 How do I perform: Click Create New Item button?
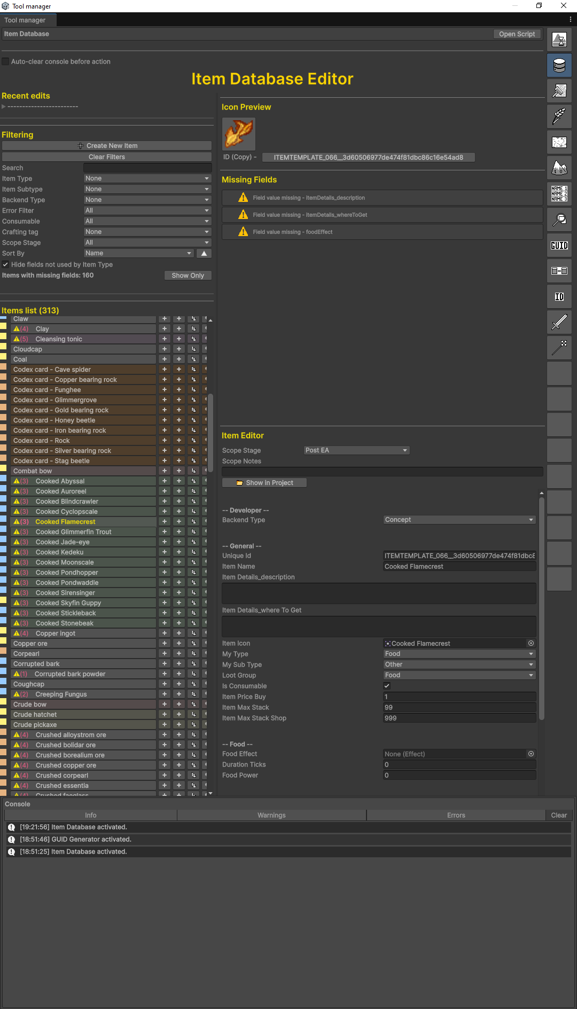(107, 146)
